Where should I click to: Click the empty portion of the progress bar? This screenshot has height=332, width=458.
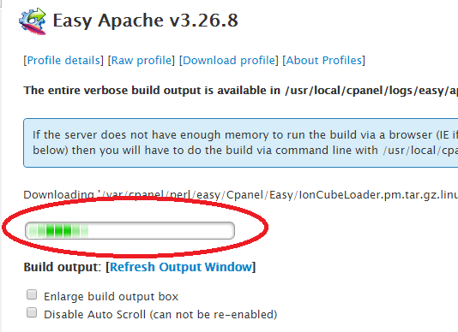pos(160,230)
